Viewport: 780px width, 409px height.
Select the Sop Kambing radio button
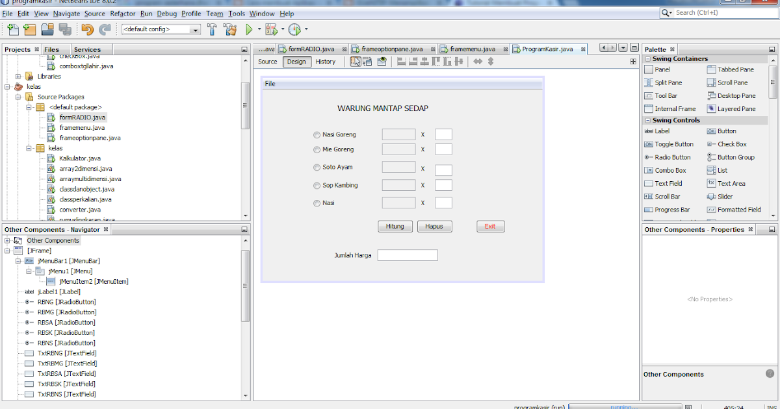[x=317, y=185]
